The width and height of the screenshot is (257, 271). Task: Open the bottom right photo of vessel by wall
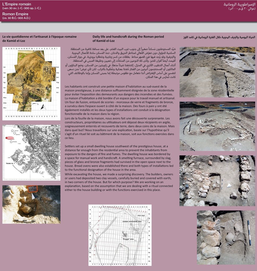(x=226, y=237)
